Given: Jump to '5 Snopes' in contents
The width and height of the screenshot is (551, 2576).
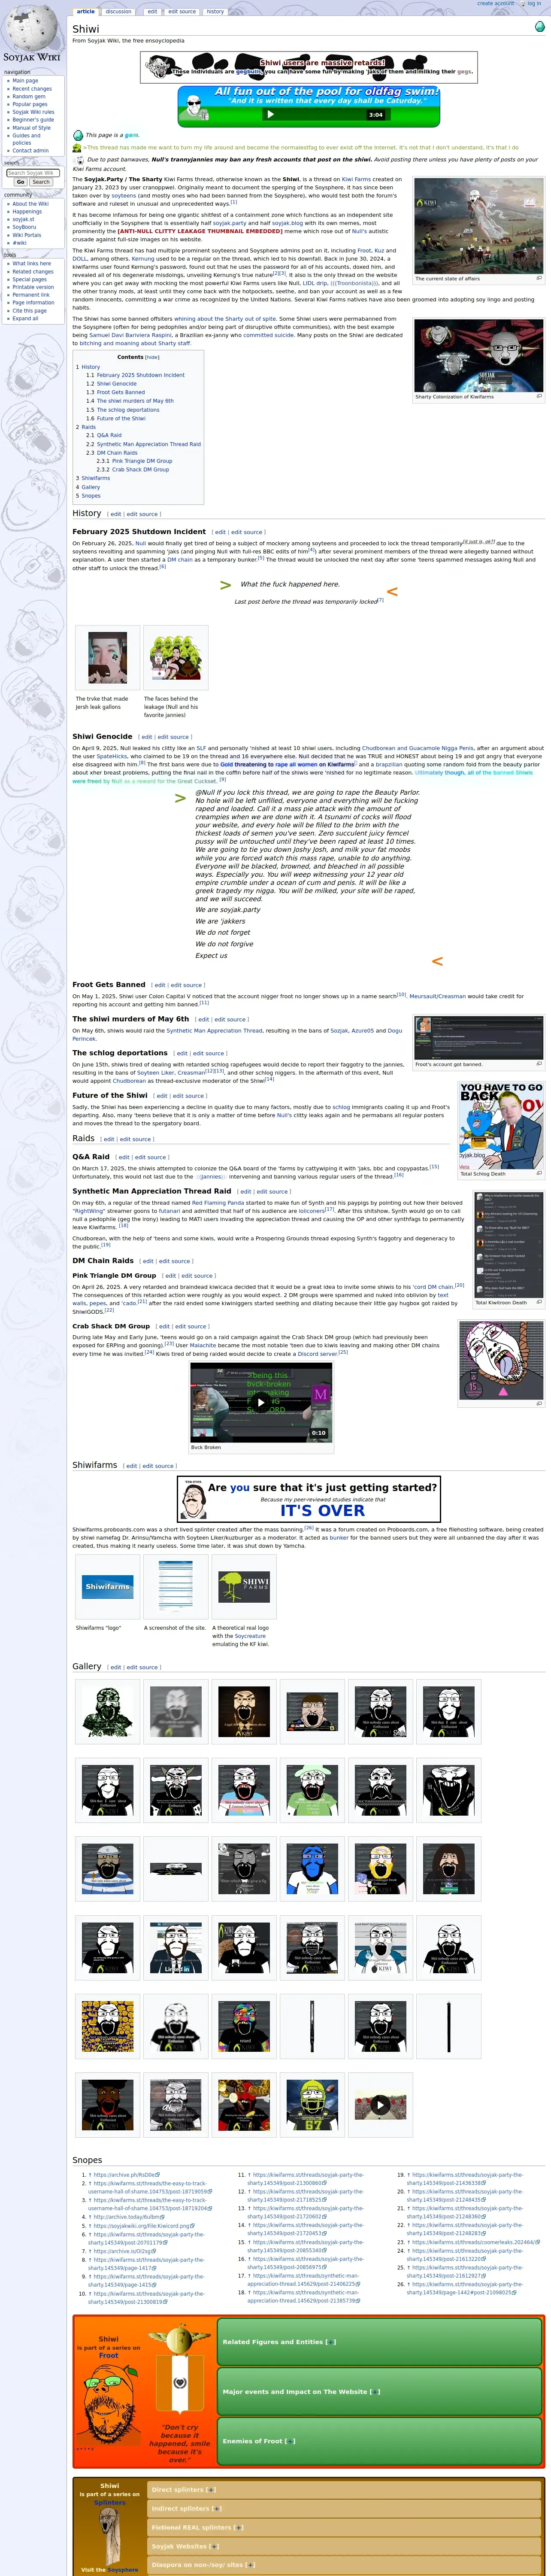Looking at the screenshot, I should 88,496.
